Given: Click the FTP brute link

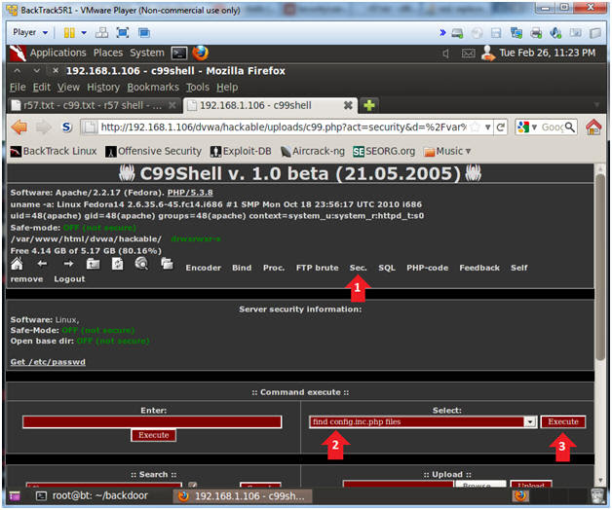Looking at the screenshot, I should click(318, 268).
